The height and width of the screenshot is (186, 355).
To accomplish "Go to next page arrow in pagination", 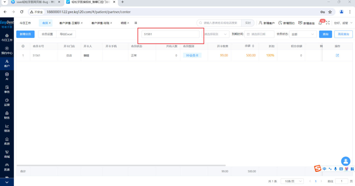I will click(321, 181).
